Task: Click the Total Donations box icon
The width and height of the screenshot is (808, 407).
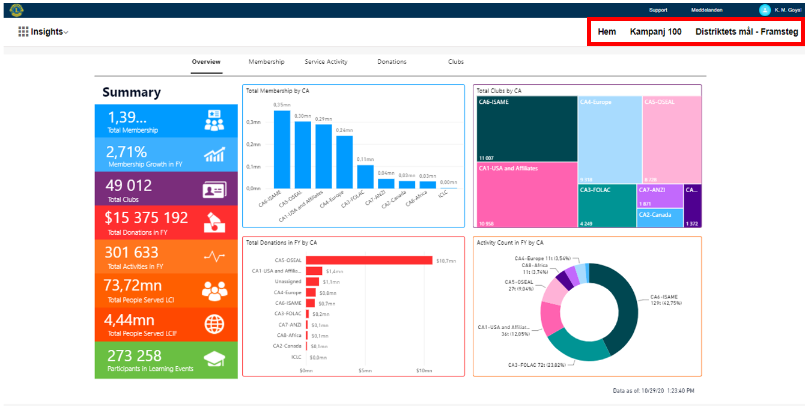Action: [x=214, y=222]
